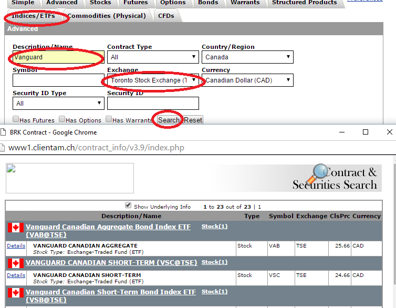Click the broken image placeholder in popup
The height and width of the screenshot is (308, 396).
69,178
